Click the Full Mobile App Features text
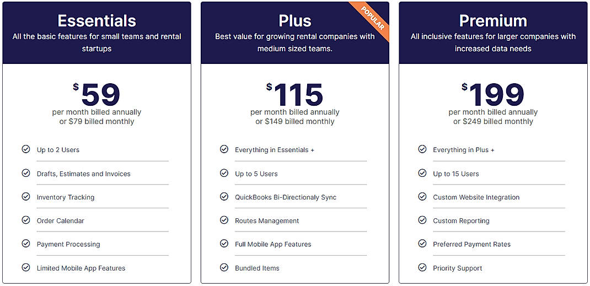 tap(273, 244)
